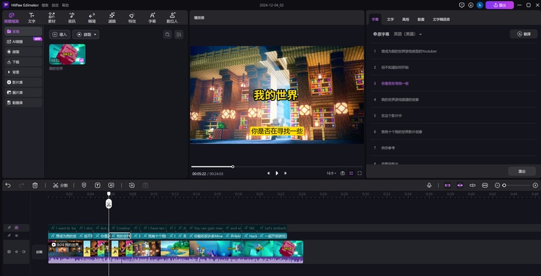Open the 特效 (effects) tool in top toolbar

pos(131,17)
